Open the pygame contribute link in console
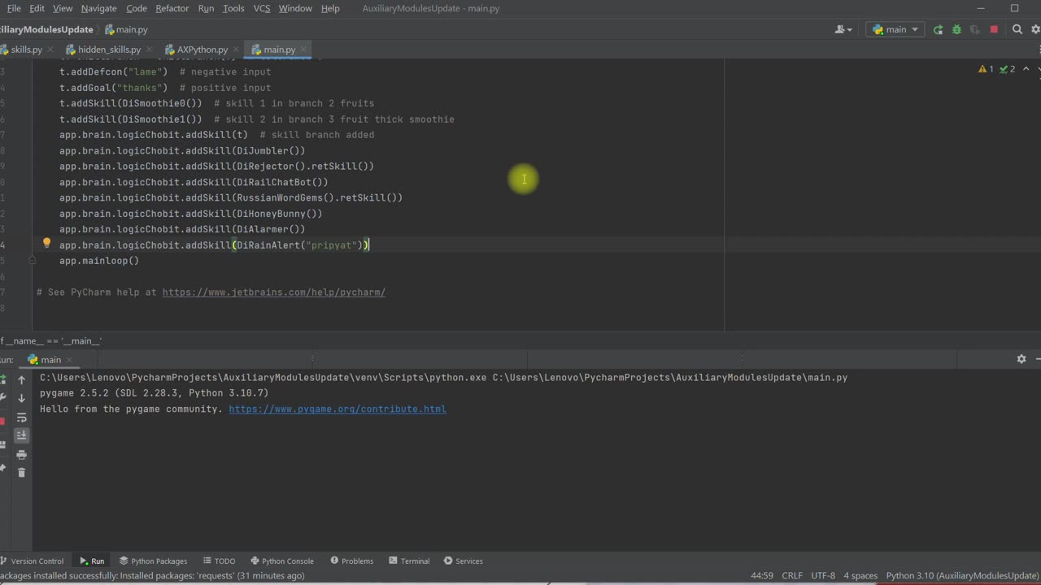Viewport: 1041px width, 585px height. click(338, 409)
